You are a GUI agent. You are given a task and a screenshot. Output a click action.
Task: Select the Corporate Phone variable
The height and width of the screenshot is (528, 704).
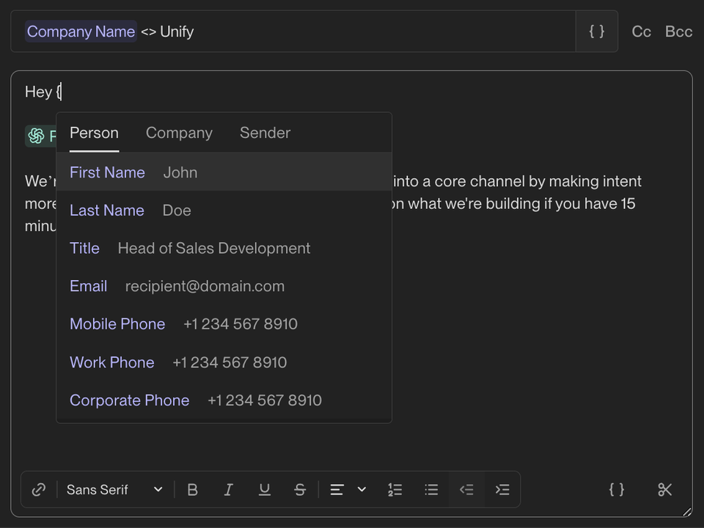224,400
